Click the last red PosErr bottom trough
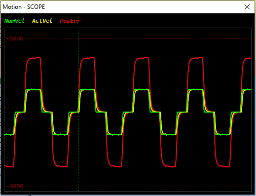The image size is (256, 196). pyautogui.click(x=223, y=166)
